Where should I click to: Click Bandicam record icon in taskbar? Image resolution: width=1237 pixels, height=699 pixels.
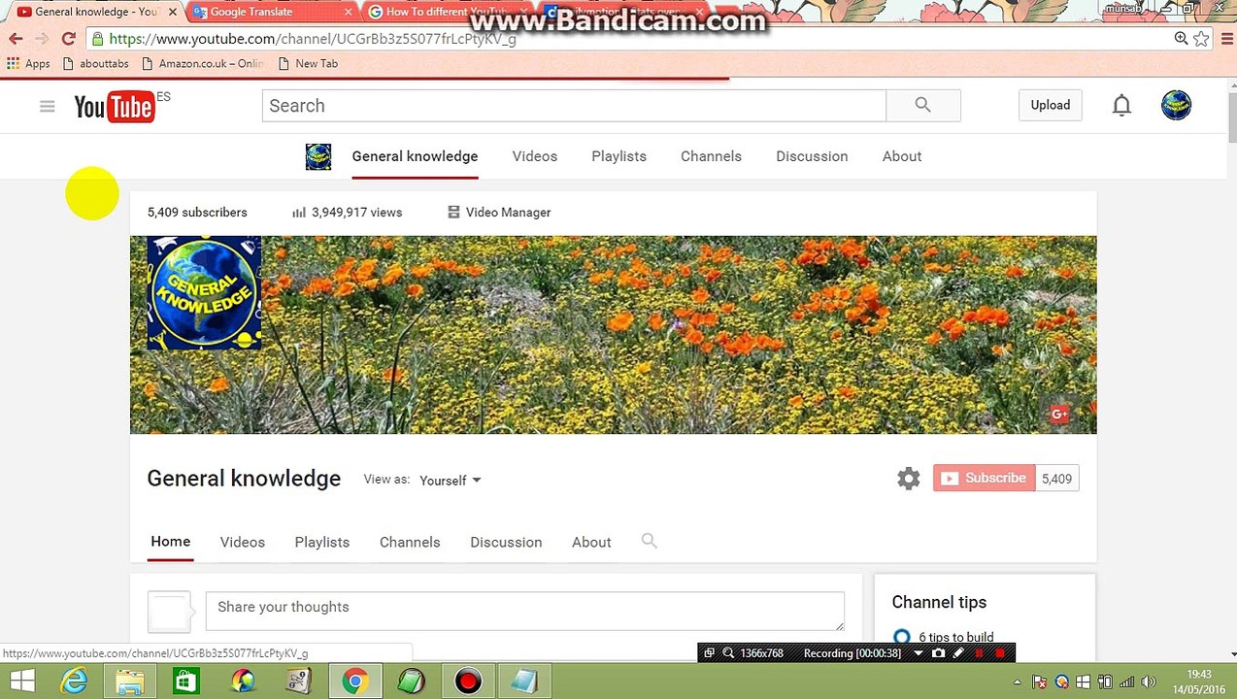click(x=468, y=682)
